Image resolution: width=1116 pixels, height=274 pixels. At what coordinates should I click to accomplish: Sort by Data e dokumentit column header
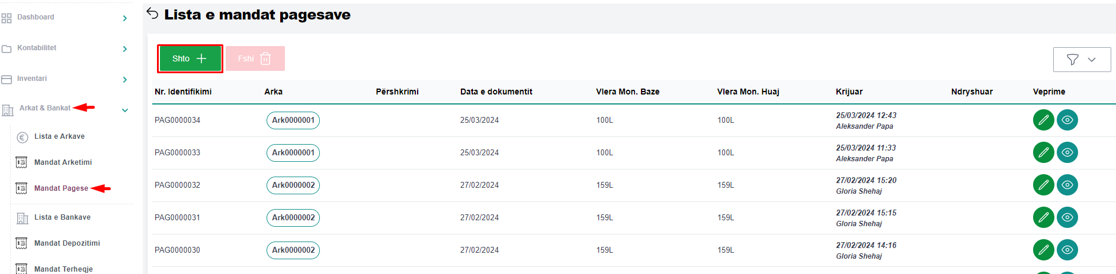[496, 92]
